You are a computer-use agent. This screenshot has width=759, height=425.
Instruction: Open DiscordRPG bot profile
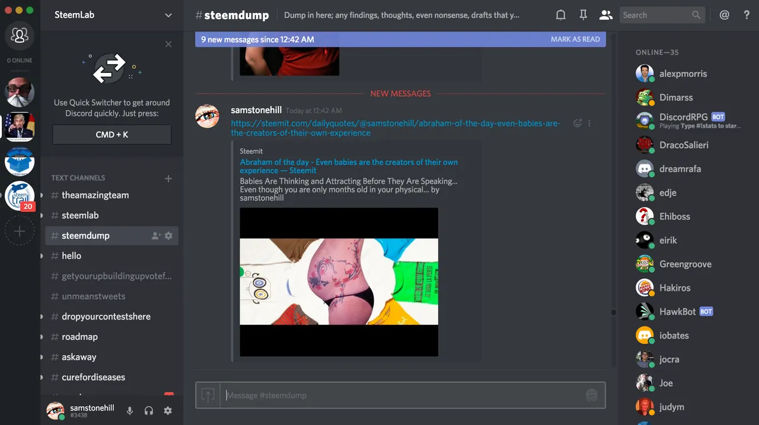(688, 121)
